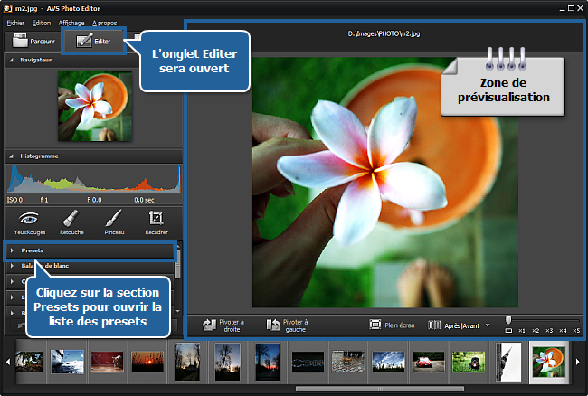588x396 pixels.
Task: Choose the Pinceau brush tool
Action: coord(113,222)
